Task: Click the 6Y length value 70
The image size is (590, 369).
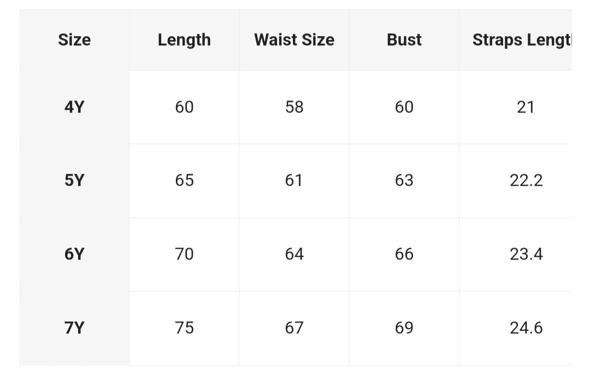Action: click(184, 254)
